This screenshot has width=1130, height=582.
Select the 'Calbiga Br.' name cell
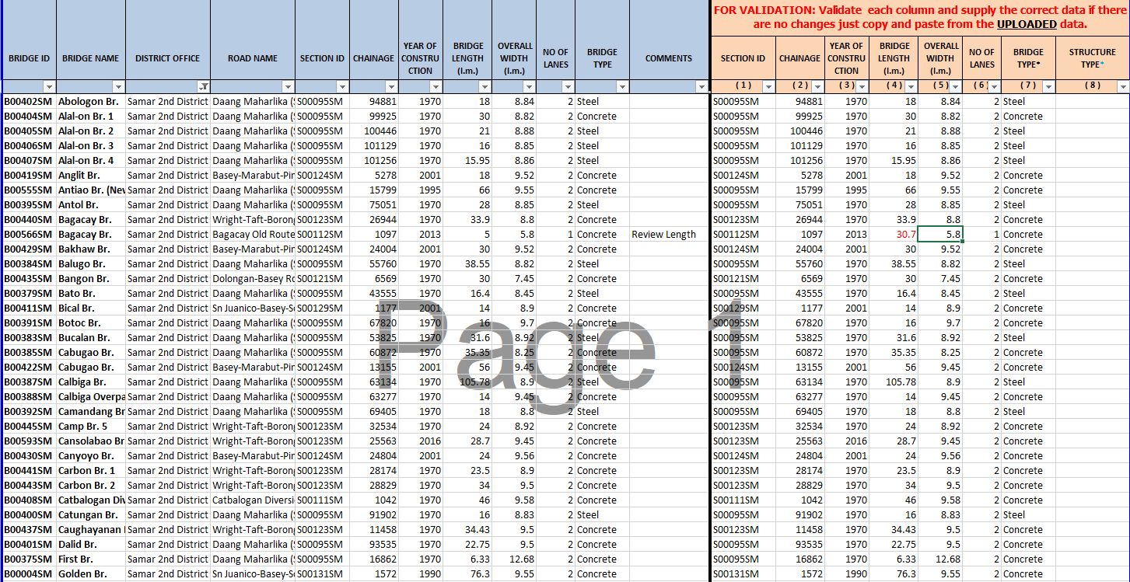pos(91,382)
